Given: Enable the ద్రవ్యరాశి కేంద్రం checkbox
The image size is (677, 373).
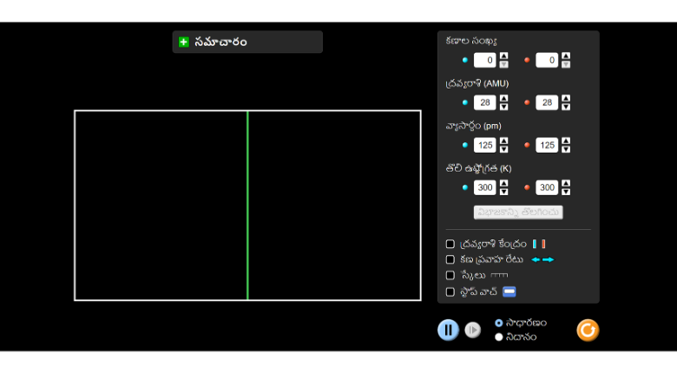Looking at the screenshot, I should [450, 244].
